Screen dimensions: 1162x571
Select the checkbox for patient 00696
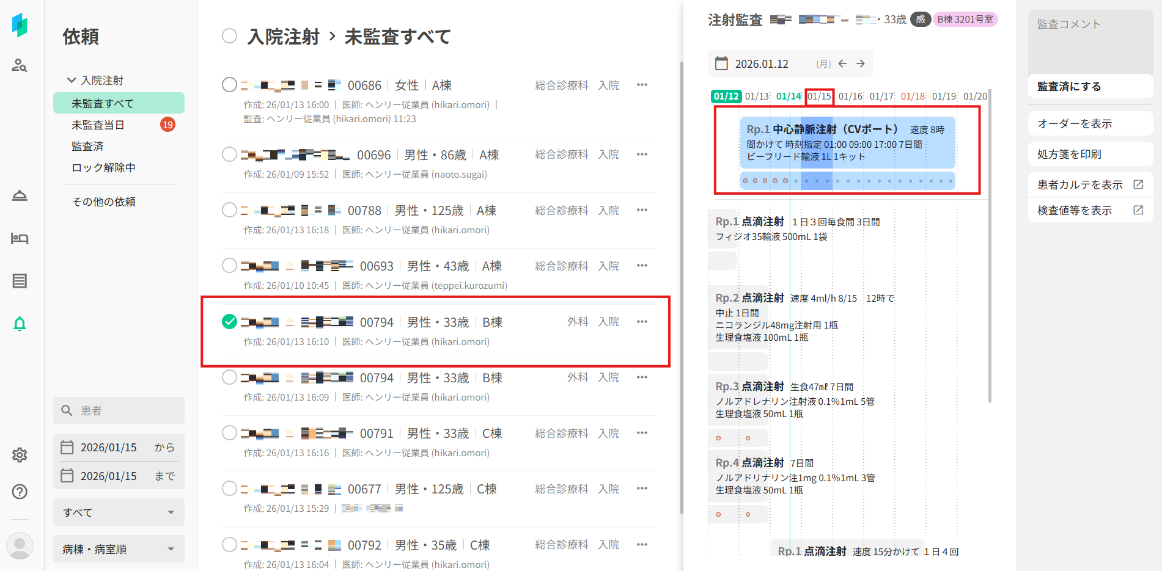[229, 155]
